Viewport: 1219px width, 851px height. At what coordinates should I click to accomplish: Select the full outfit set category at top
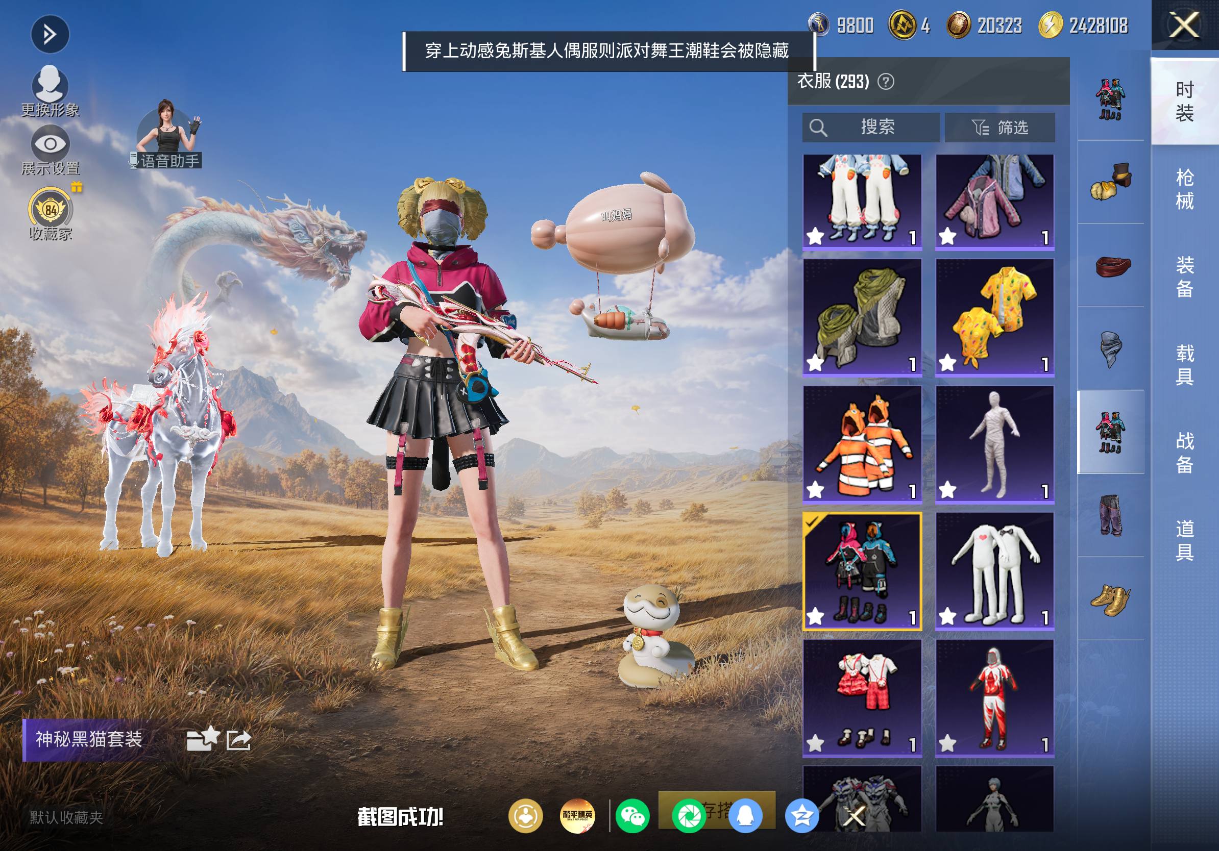1110,99
